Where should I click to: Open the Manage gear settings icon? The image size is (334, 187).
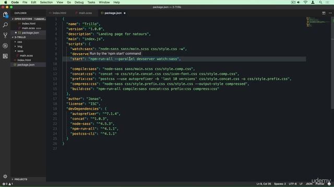pyautogui.click(x=5, y=177)
